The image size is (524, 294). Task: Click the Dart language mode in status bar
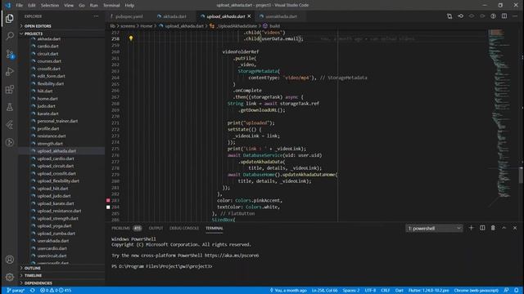399,291
